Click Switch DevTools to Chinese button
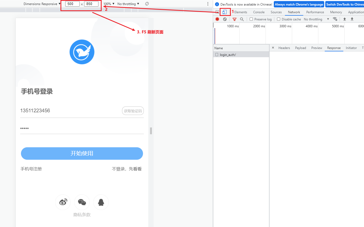Screen dimensions: 364x227 coord(345,4)
